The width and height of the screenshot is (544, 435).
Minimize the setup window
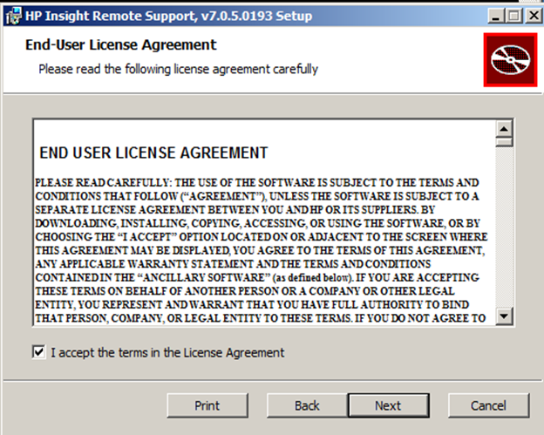click(x=496, y=16)
